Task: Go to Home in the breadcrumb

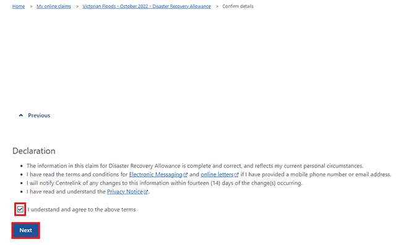Action: [19, 6]
